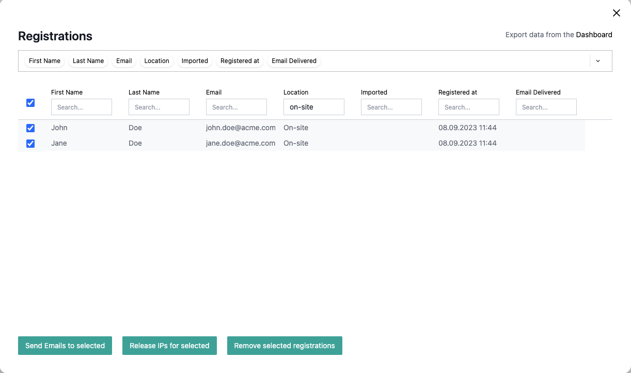Click the Release IPs for selected button
Screen dimensions: 631x373
pos(169,345)
